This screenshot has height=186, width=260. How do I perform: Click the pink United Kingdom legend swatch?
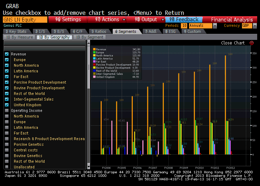94,77
